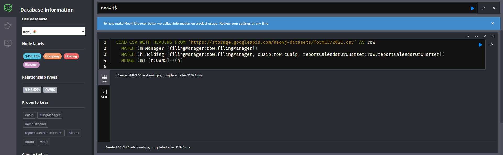Screen dimensions: 503x155
Task: Open the settings link in the banner
Action: point(245,24)
